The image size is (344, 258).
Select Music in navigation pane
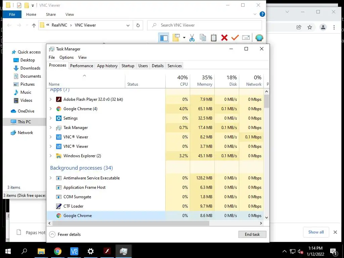(x=23, y=92)
